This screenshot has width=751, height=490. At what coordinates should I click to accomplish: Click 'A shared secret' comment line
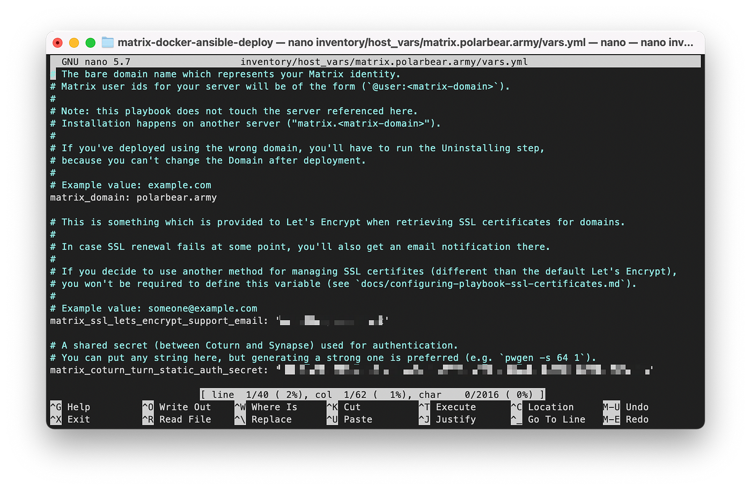[x=254, y=345]
